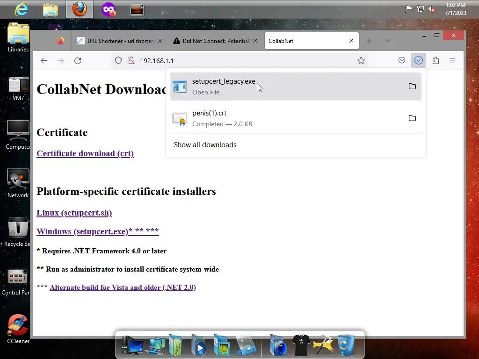The width and height of the screenshot is (479, 359).
Task: Open the Control Panel desktop icon
Action: pyautogui.click(x=16, y=281)
